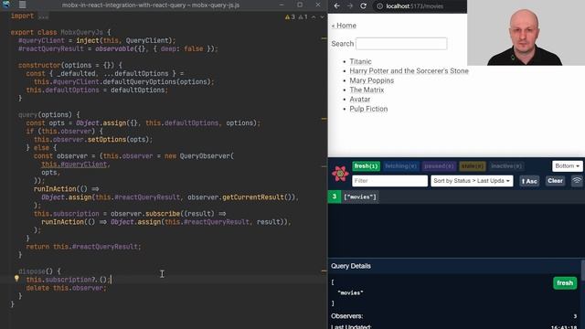Click the MobxQueryJs class name
The image size is (585, 329).
tap(81, 33)
